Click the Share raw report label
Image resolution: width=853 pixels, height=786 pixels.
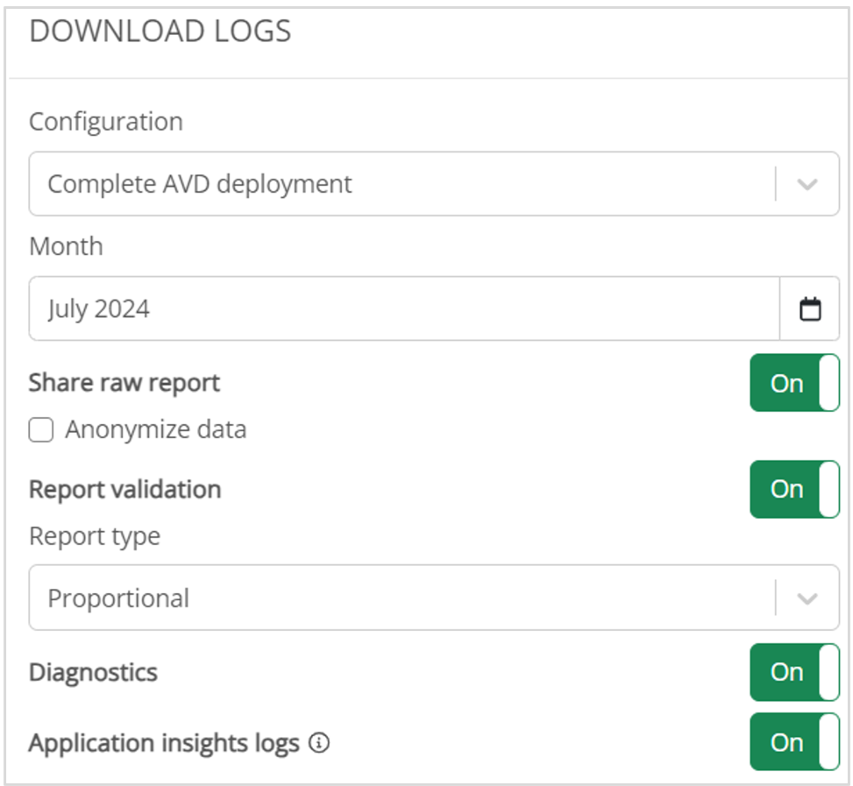point(124,383)
